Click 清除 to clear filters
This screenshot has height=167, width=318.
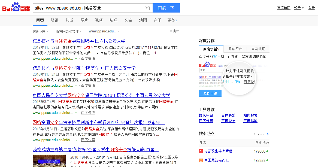tap(174, 31)
